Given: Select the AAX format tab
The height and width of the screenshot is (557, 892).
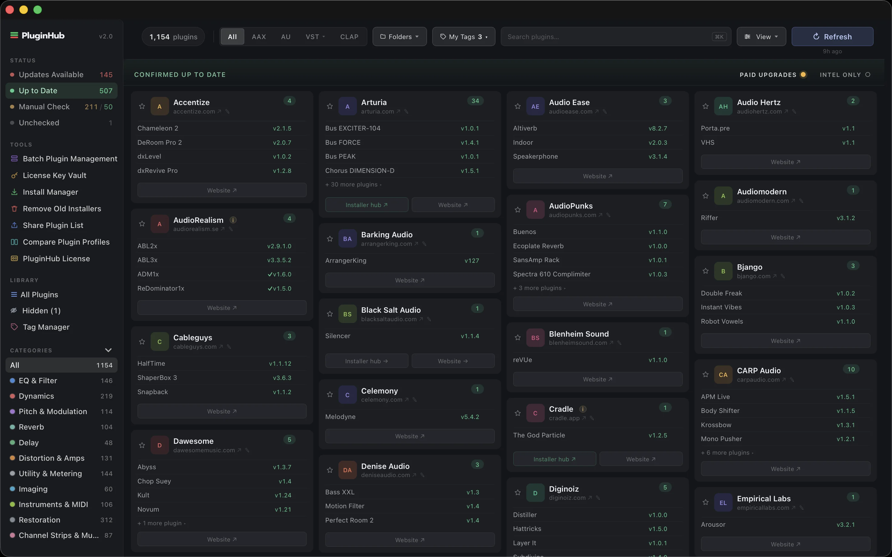Looking at the screenshot, I should (x=259, y=37).
